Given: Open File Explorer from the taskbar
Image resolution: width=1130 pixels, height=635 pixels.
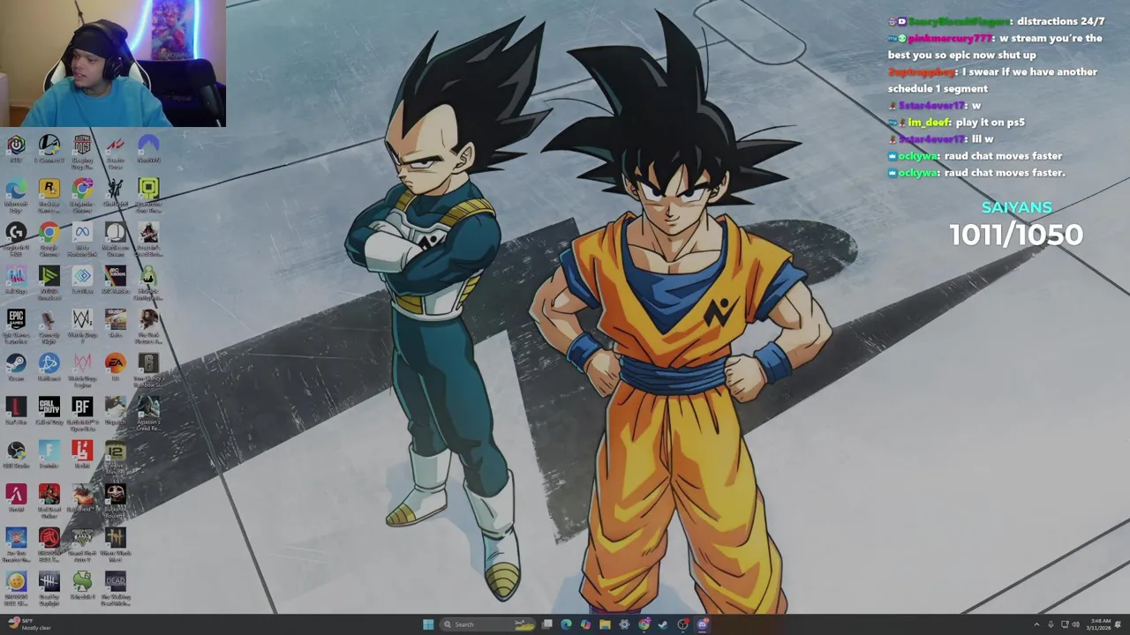Looking at the screenshot, I should (x=605, y=624).
